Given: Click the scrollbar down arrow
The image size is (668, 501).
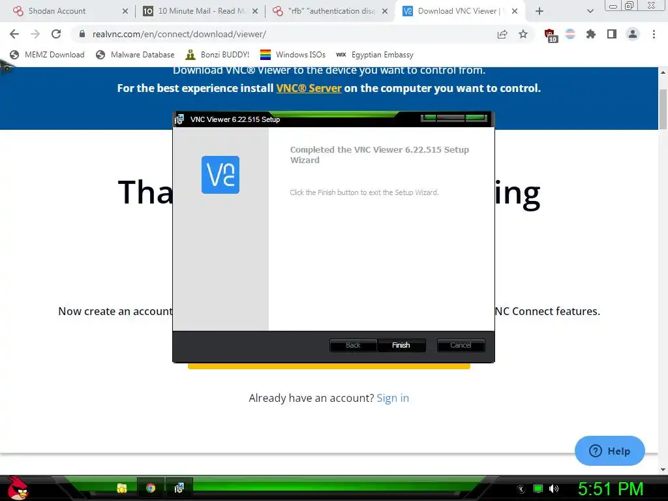Looking at the screenshot, I should tap(663, 470).
